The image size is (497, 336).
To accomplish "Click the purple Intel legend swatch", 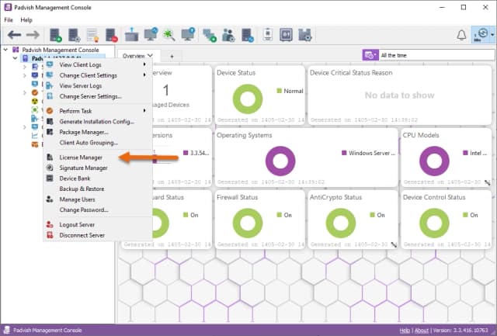I will tap(465, 153).
